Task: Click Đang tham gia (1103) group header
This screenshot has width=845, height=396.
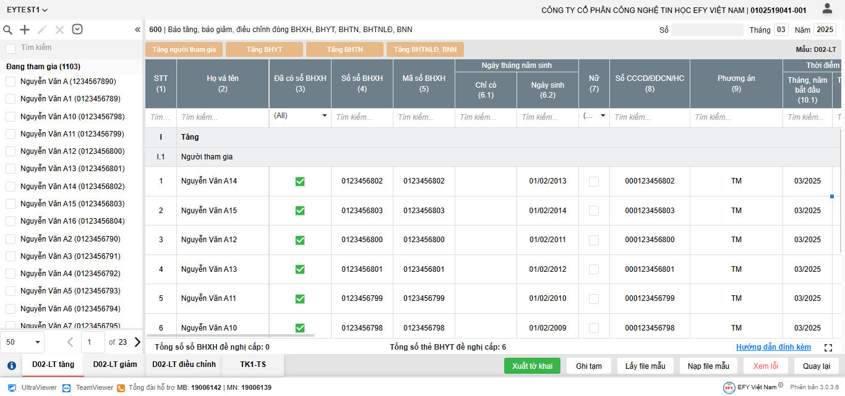Action: pos(43,67)
